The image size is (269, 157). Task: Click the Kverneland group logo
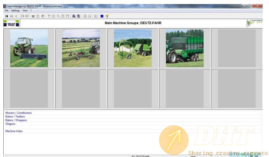pyautogui.click(x=255, y=23)
